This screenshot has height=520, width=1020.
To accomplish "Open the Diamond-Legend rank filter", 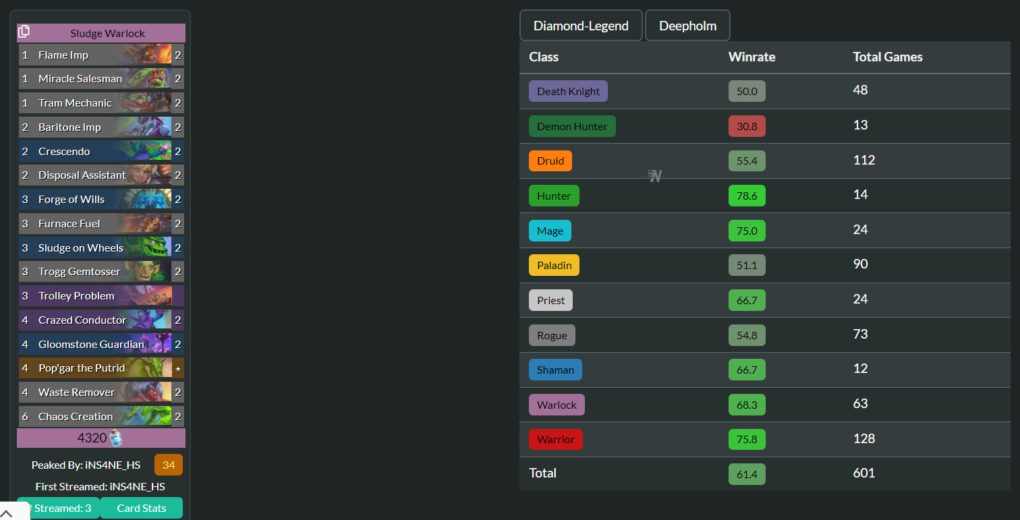I will (x=581, y=26).
